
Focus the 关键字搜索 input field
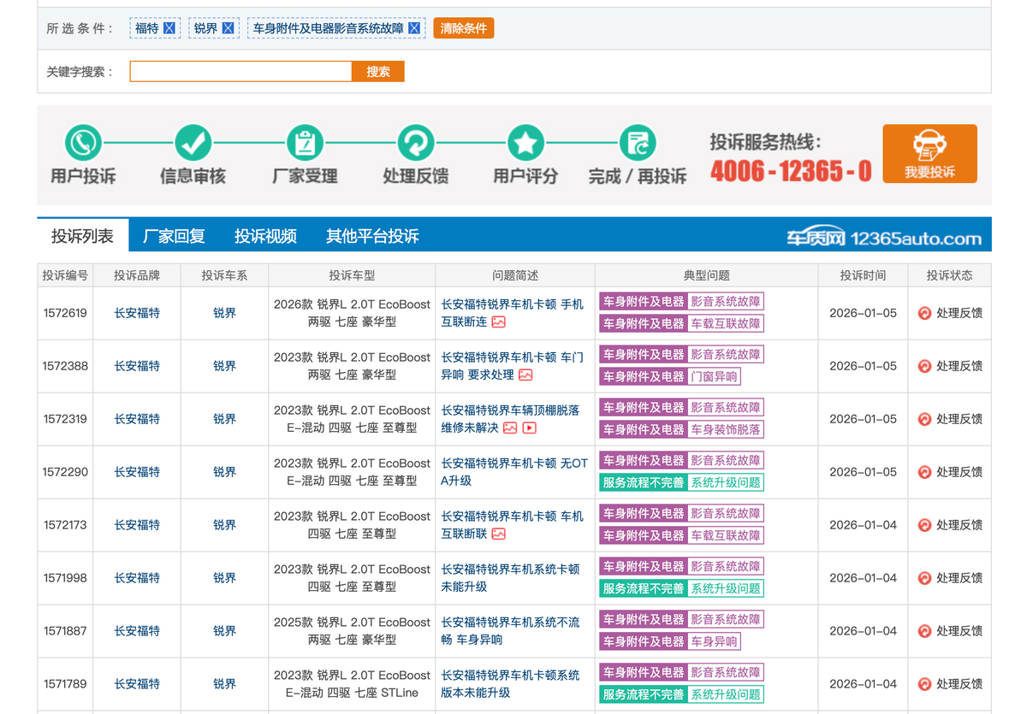click(240, 72)
